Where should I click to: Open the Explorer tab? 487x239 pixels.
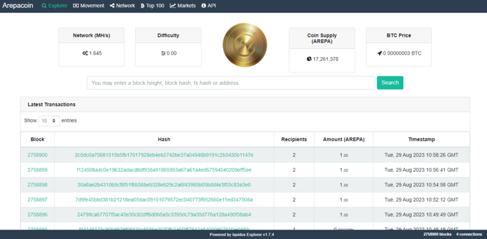tap(55, 6)
